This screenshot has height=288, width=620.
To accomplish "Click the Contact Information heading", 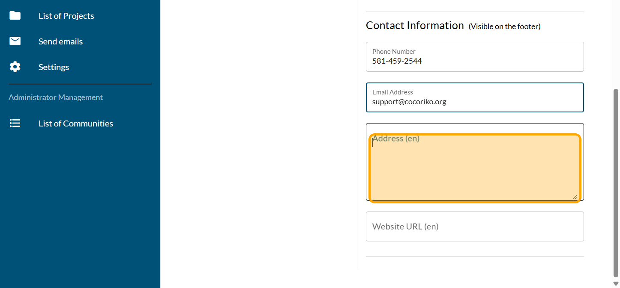I will [x=414, y=26].
